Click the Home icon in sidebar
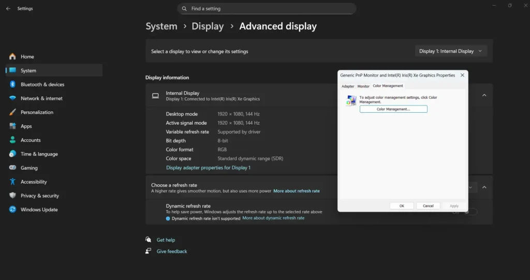530x280 pixels. click(x=12, y=56)
